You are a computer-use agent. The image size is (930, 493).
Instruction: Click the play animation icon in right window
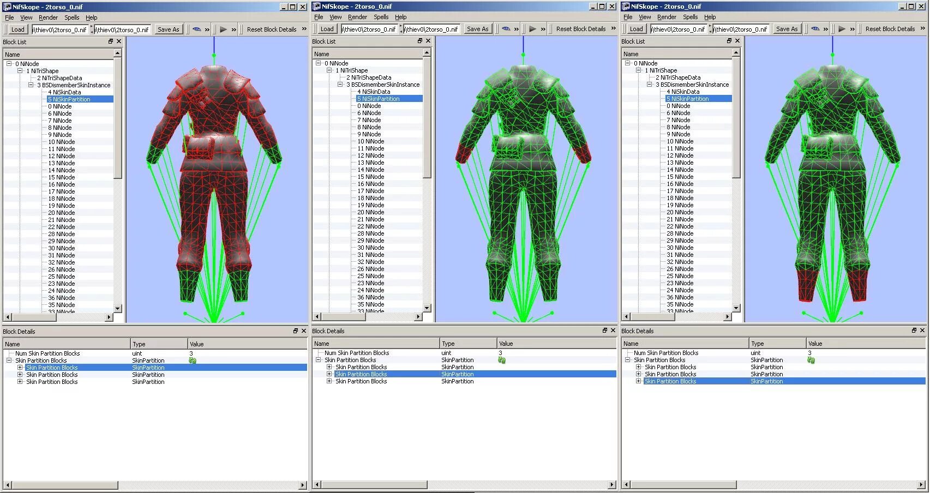click(x=842, y=29)
